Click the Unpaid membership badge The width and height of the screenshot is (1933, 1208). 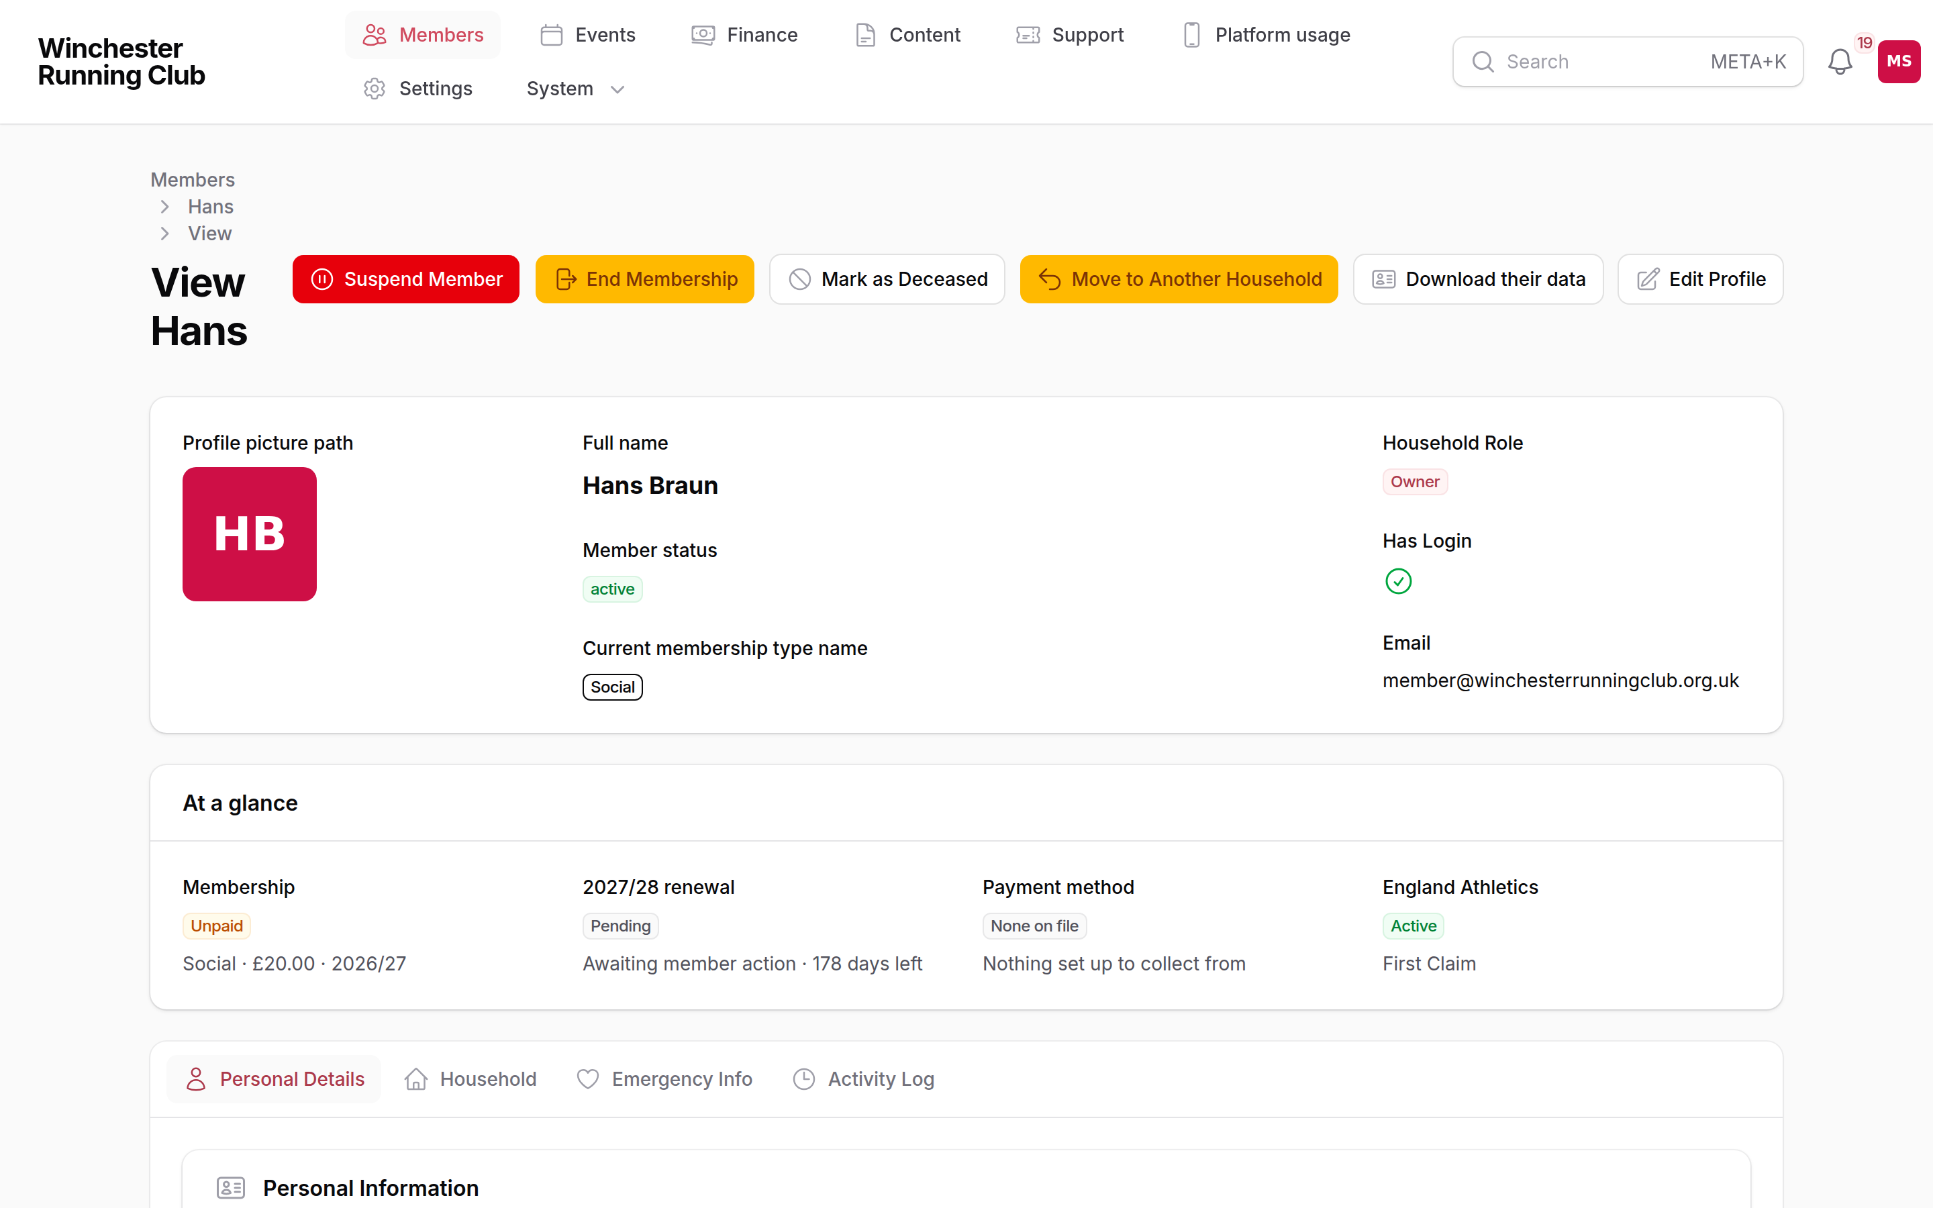217,926
